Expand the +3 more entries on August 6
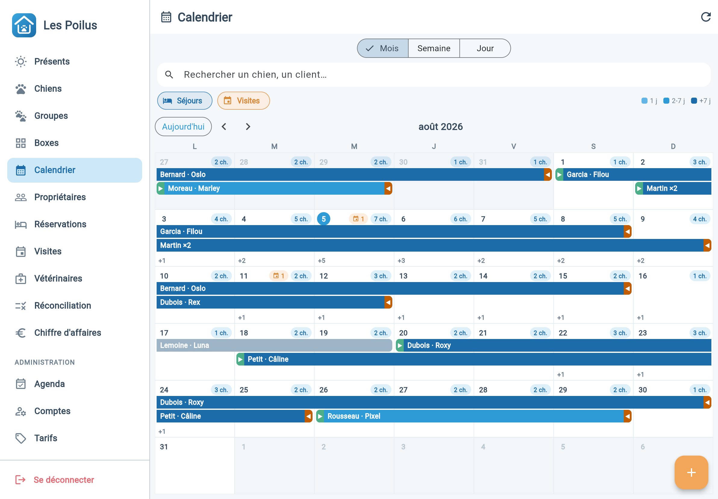This screenshot has width=718, height=499. click(401, 260)
